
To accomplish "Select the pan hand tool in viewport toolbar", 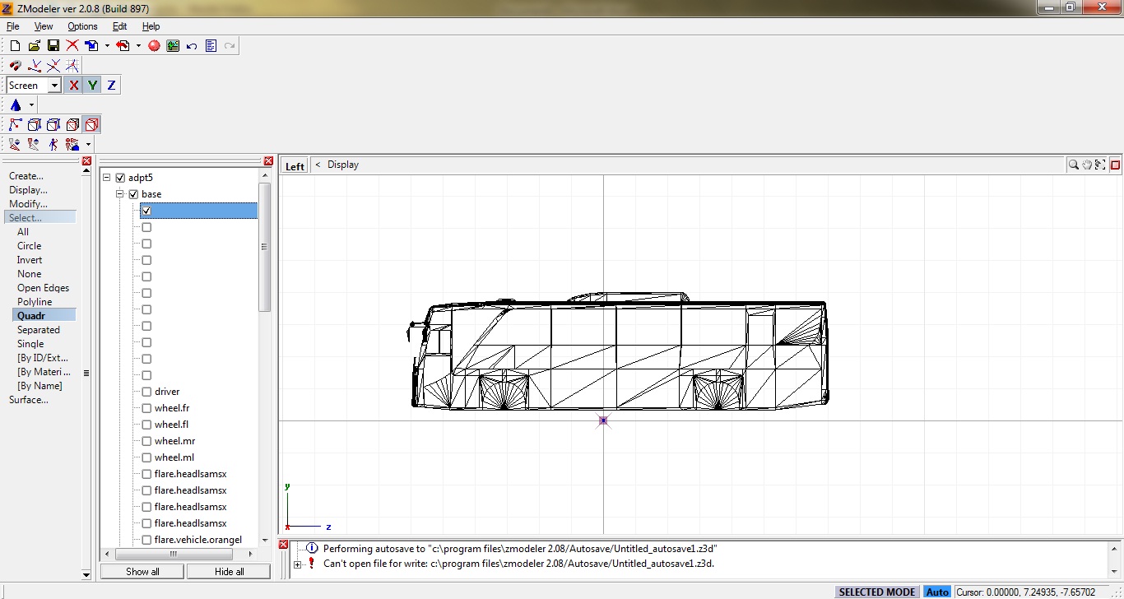I will coord(1086,164).
